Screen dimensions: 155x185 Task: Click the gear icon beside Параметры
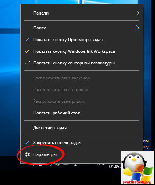coord(27,154)
